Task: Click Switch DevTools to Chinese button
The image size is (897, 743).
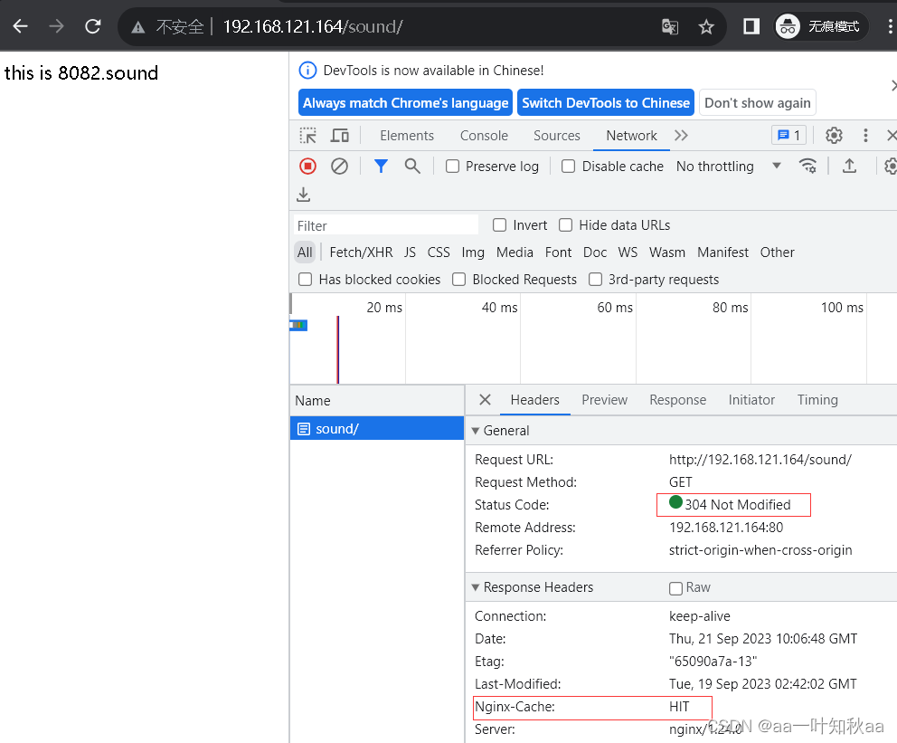Action: point(606,103)
